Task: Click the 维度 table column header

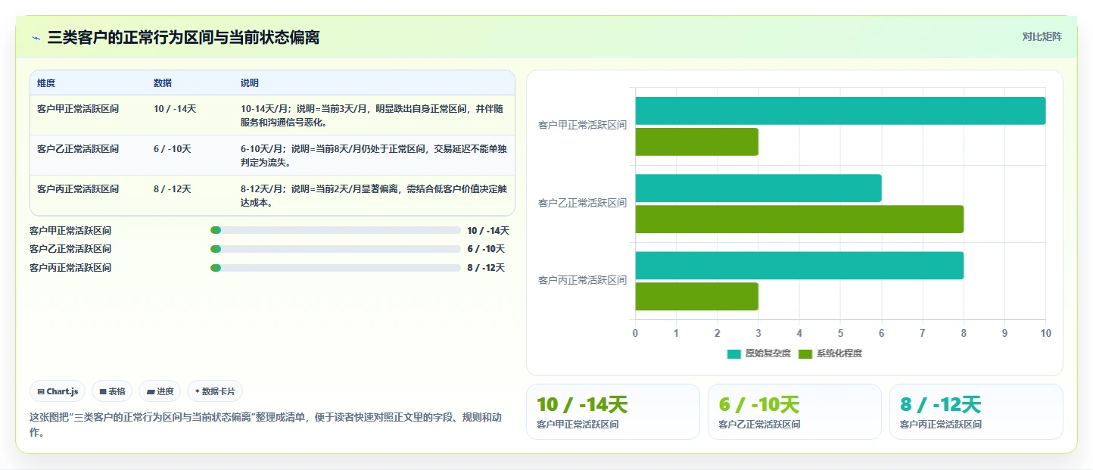Action: pos(46,82)
